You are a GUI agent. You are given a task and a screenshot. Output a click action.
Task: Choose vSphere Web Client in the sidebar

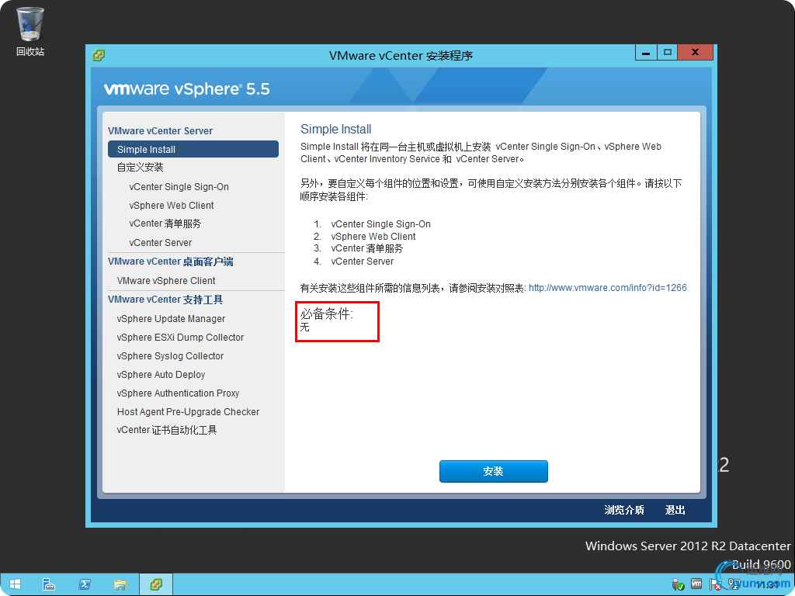pyautogui.click(x=172, y=205)
